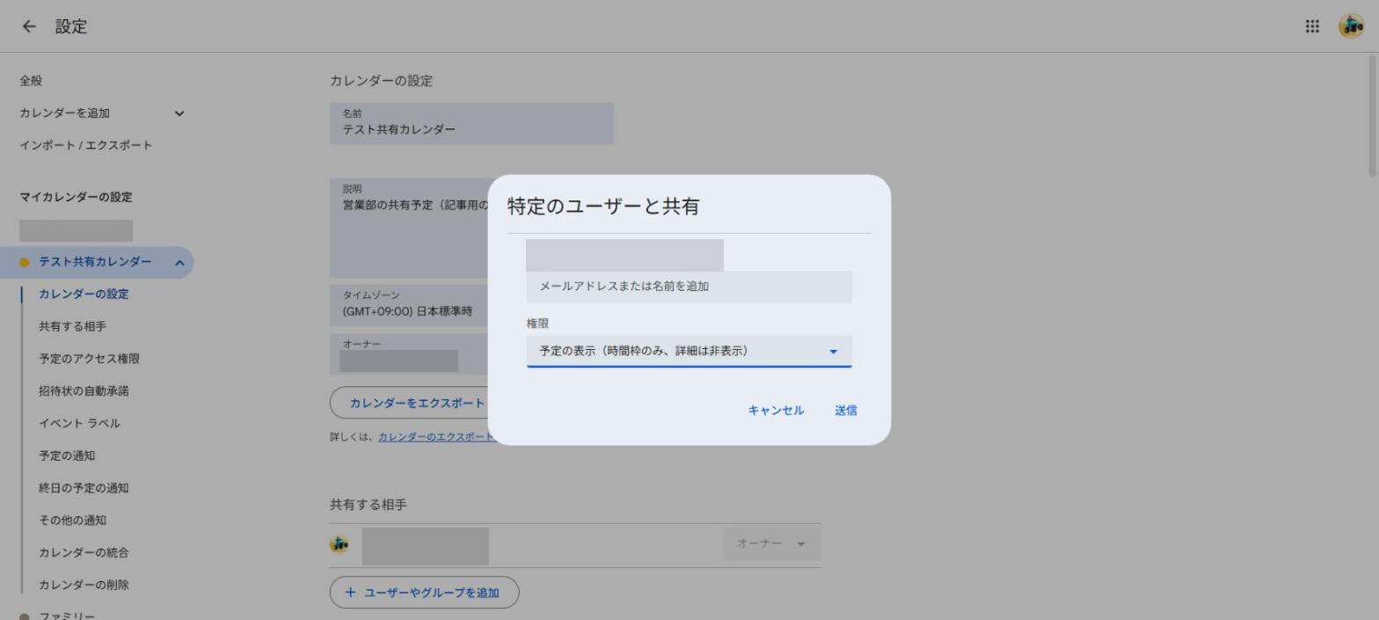The width and height of the screenshot is (1379, 620).
Task: Select 招待状の自動承諾 in the sidebar
Action: pyautogui.click(x=84, y=391)
